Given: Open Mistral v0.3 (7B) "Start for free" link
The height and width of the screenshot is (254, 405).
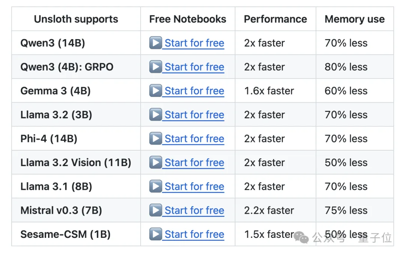Looking at the screenshot, I should 194,210.
